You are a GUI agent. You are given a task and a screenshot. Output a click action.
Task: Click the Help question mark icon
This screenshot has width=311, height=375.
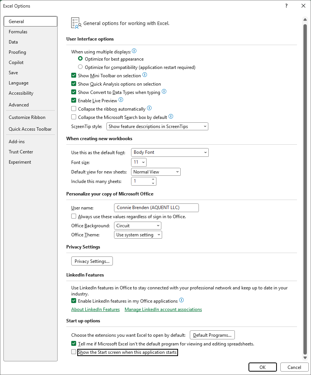pyautogui.click(x=286, y=6)
